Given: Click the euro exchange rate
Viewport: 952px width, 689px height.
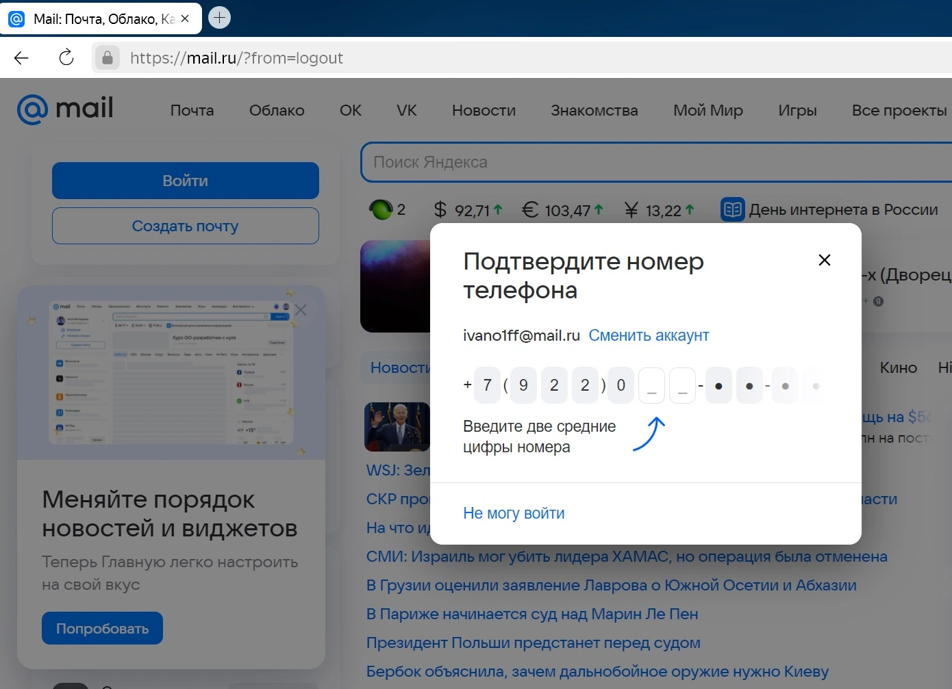Looking at the screenshot, I should click(x=562, y=210).
